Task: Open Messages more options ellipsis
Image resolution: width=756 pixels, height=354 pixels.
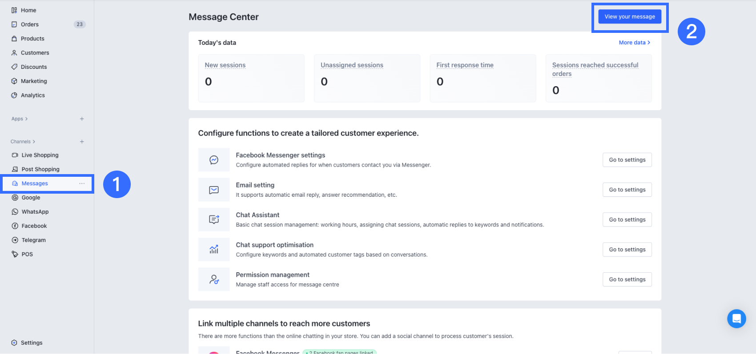Action: pyautogui.click(x=82, y=183)
